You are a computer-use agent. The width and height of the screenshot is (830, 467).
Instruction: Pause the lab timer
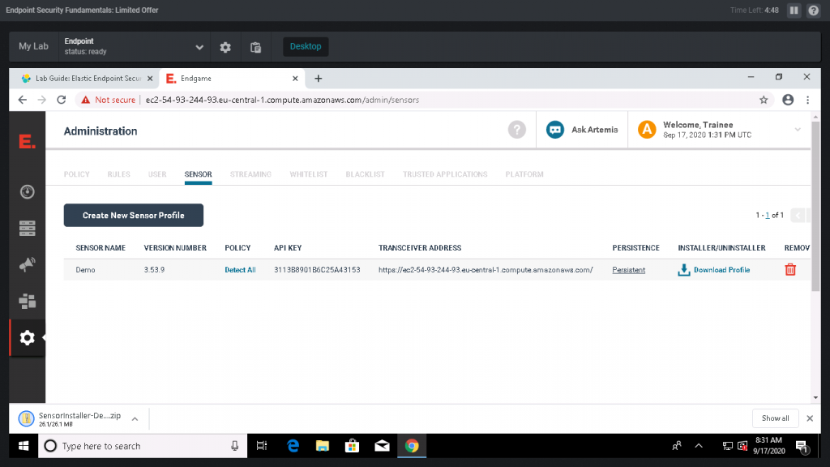click(794, 10)
